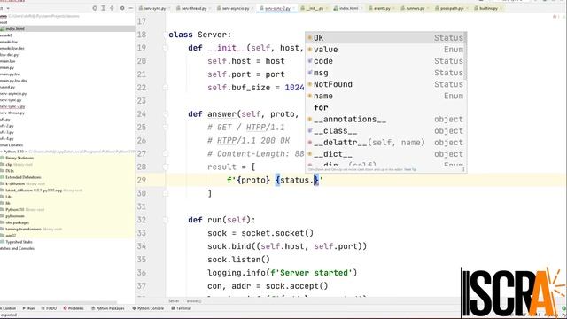Image resolution: width=567 pixels, height=319 pixels.
Task: Open completion popup three-dot options
Action: tap(463, 169)
